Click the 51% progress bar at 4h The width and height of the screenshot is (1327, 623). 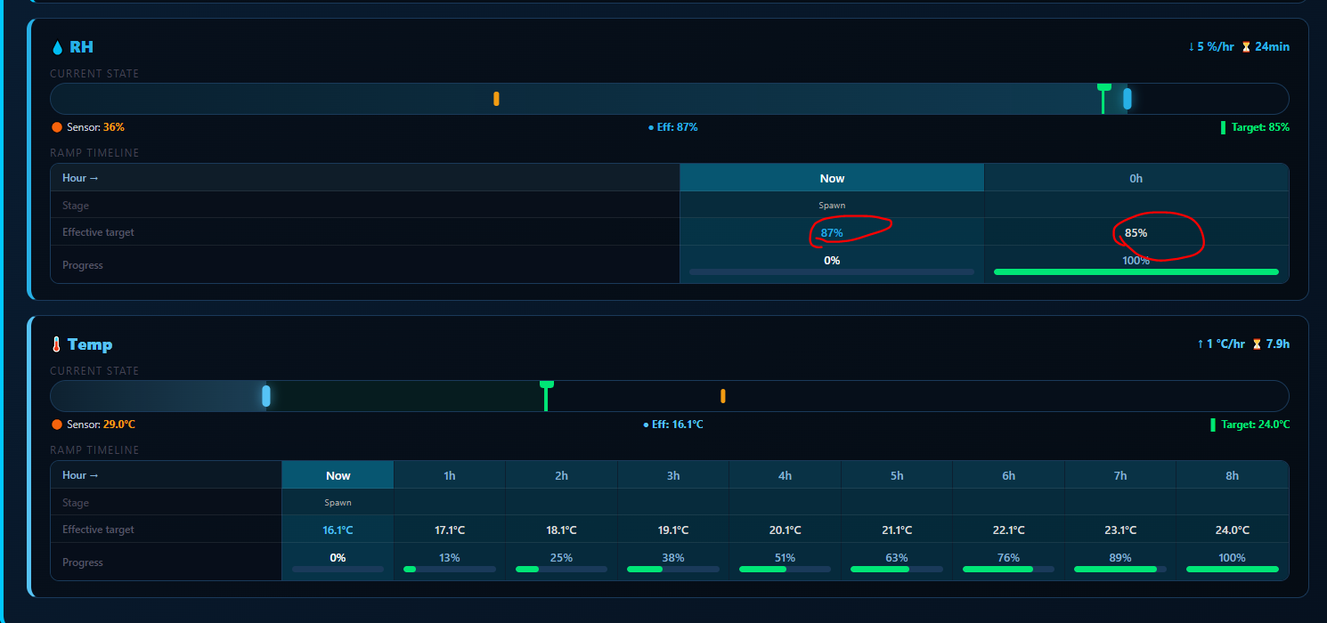pyautogui.click(x=785, y=569)
